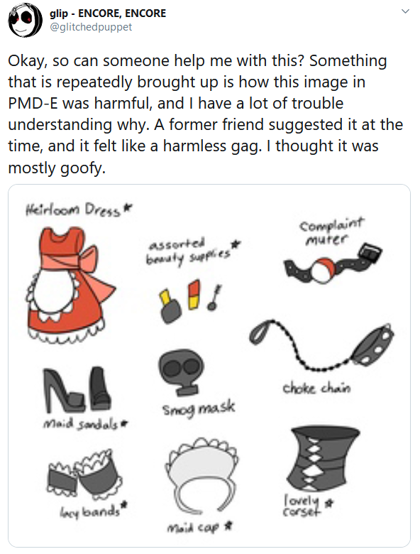Click the 'Maid cap' handwritten label
Viewport: 420px width, 554px height.
199,527
